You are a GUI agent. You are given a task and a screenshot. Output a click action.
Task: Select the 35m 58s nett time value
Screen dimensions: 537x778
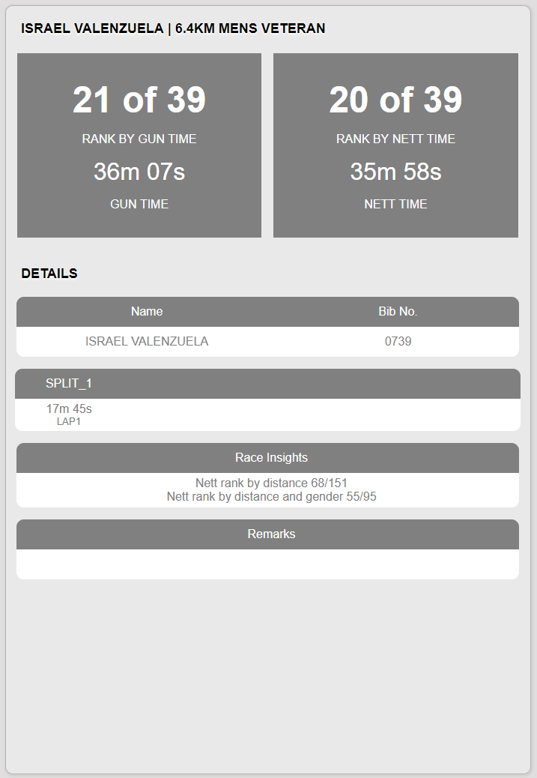tap(395, 172)
